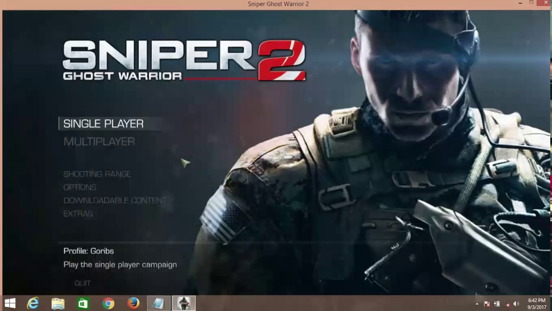Select Sniper Ghost Warrior 2 taskbar icon
Screen dimensions: 552x311
184,304
